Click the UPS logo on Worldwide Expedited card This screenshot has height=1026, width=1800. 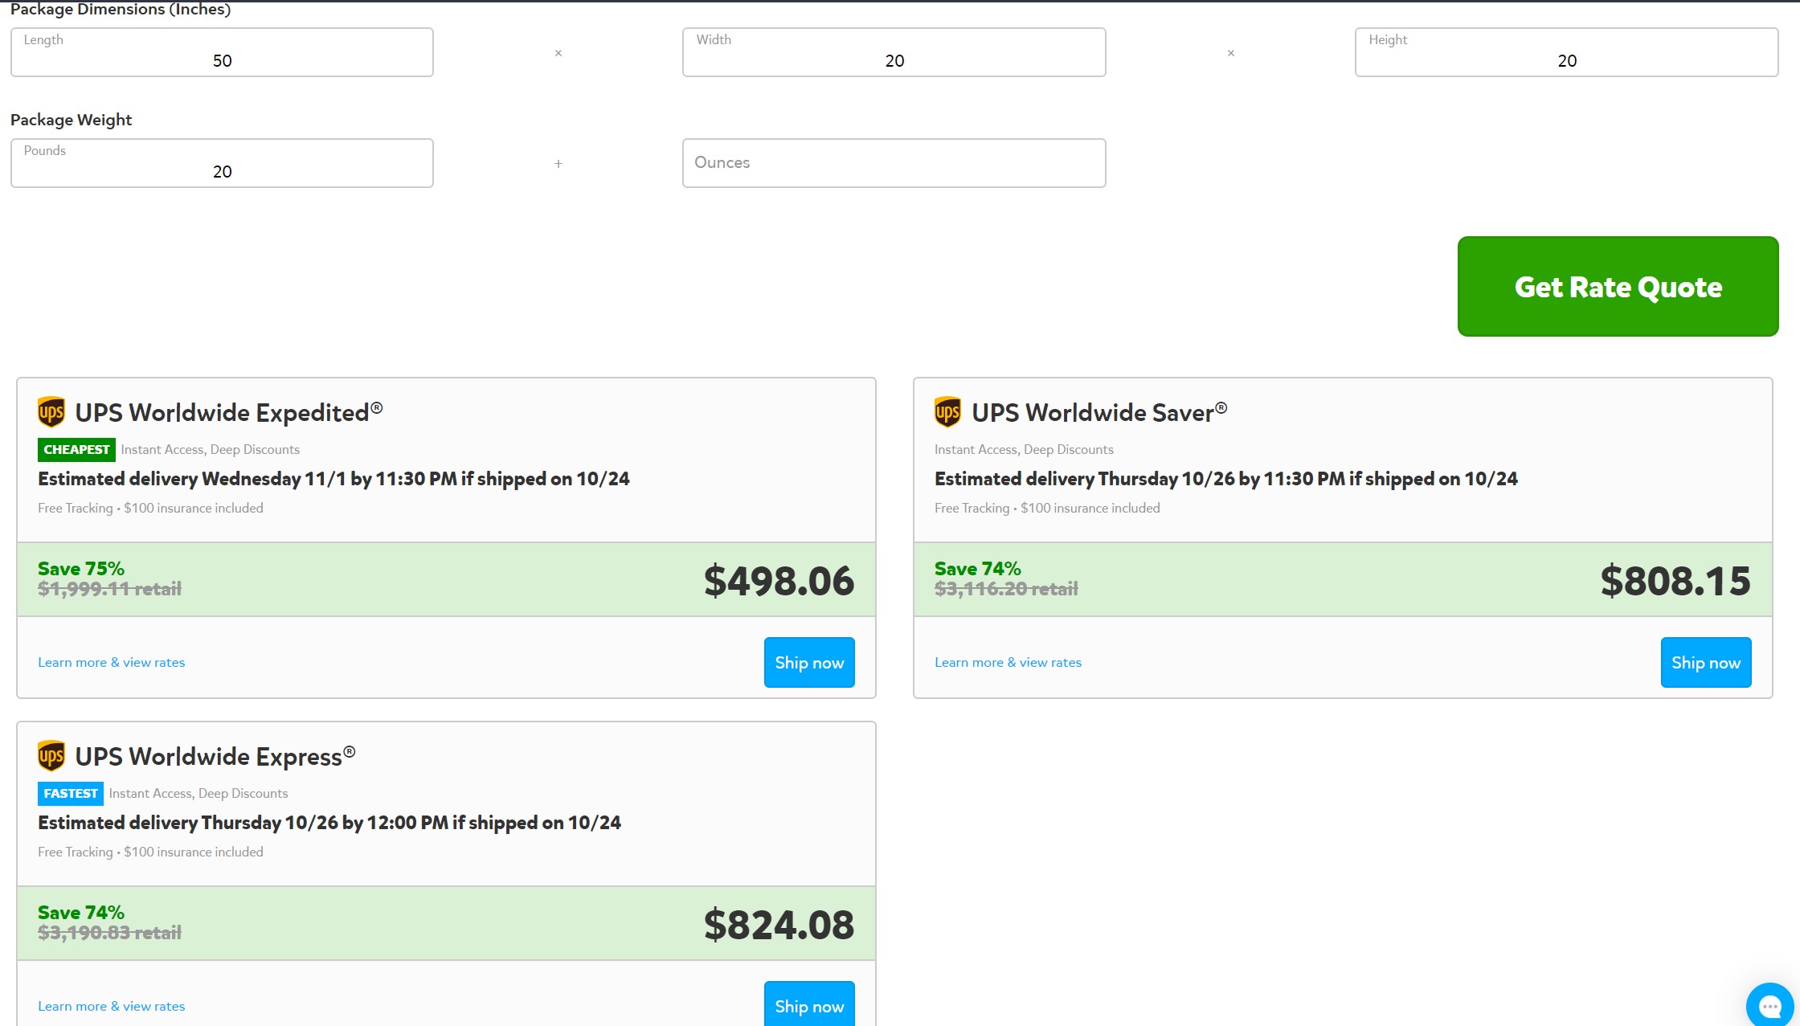[x=51, y=412]
